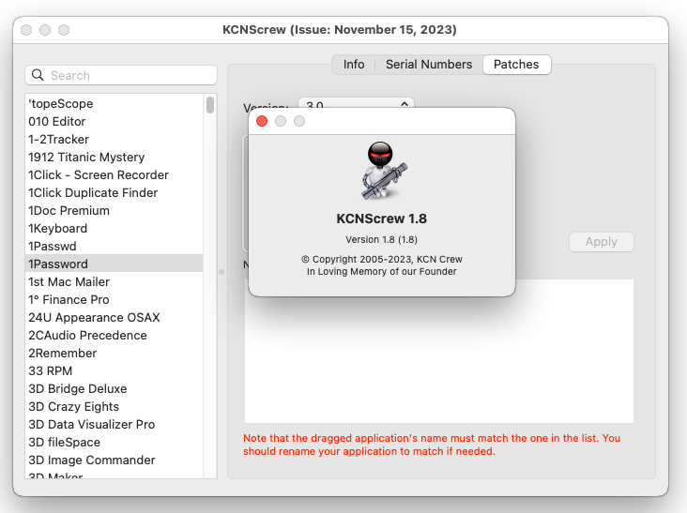Screen dimensions: 687x513
Task: Click the search magnifier icon
Action: pyautogui.click(x=38, y=75)
